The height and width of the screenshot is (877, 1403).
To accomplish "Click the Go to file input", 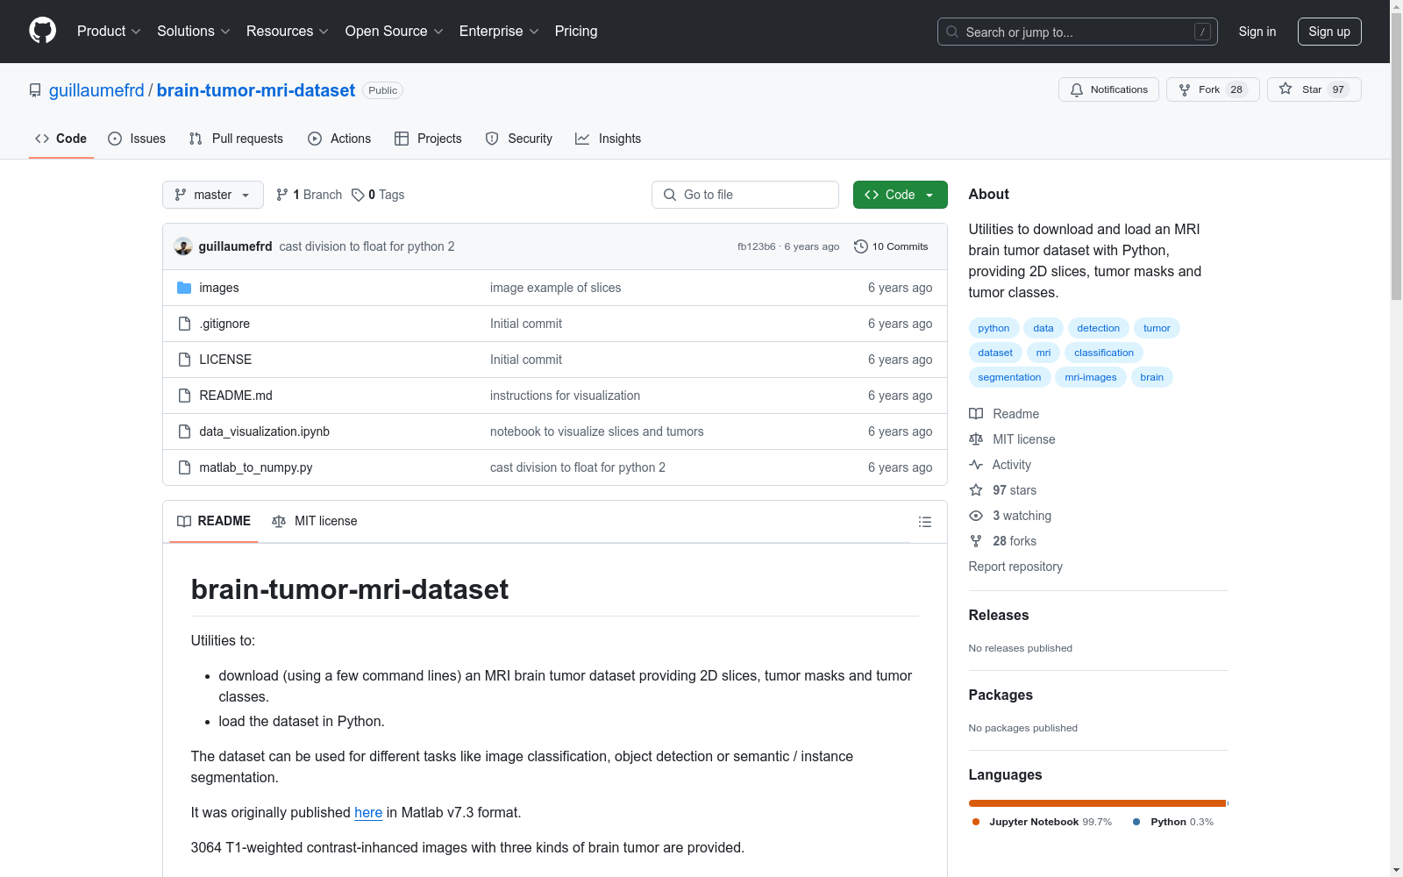I will 745,195.
